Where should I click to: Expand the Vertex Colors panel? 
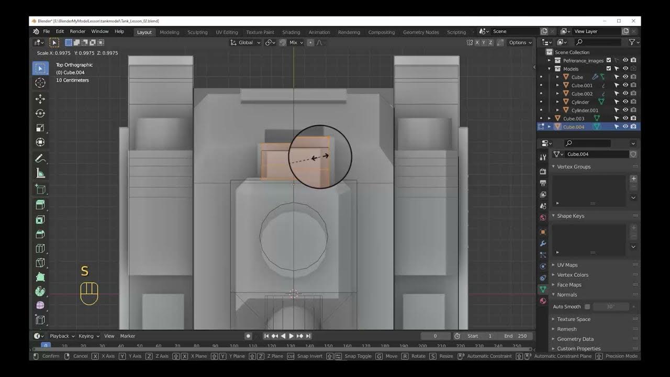pyautogui.click(x=572, y=275)
